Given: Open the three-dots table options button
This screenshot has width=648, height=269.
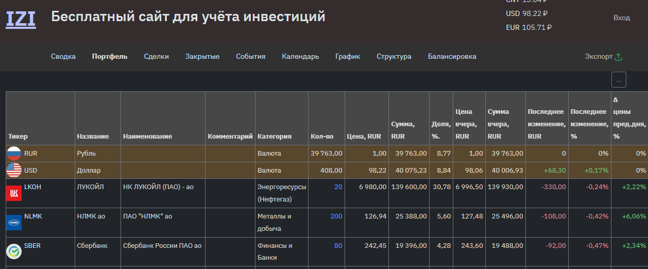Looking at the screenshot, I should coord(619,80).
